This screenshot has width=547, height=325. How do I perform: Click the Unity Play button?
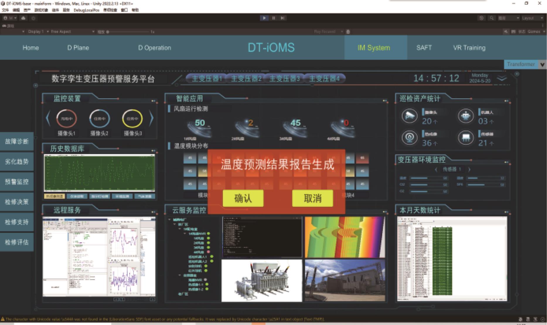tap(264, 18)
